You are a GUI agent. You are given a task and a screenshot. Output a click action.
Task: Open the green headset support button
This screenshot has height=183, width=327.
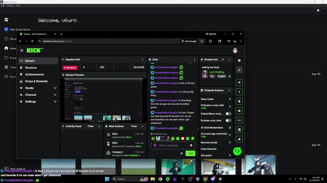(237, 151)
